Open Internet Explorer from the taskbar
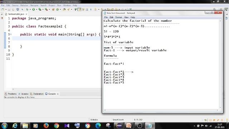The width and height of the screenshot is (229, 129). tap(15, 126)
